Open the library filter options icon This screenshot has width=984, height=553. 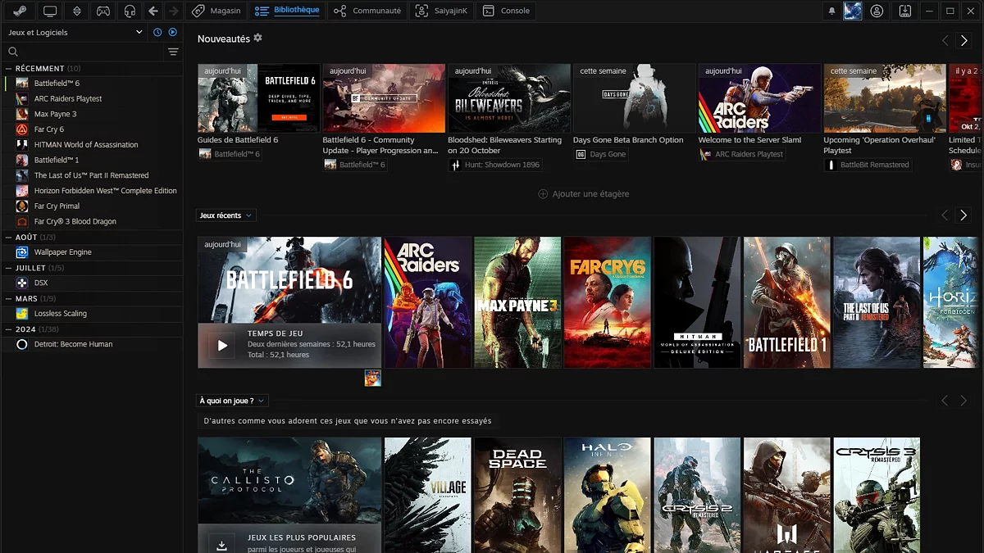[x=173, y=52]
